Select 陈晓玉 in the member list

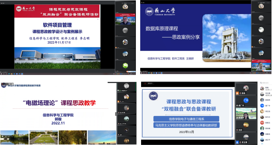pyautogui.click(x=265, y=123)
